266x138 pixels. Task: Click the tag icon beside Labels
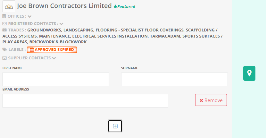(x=4, y=50)
